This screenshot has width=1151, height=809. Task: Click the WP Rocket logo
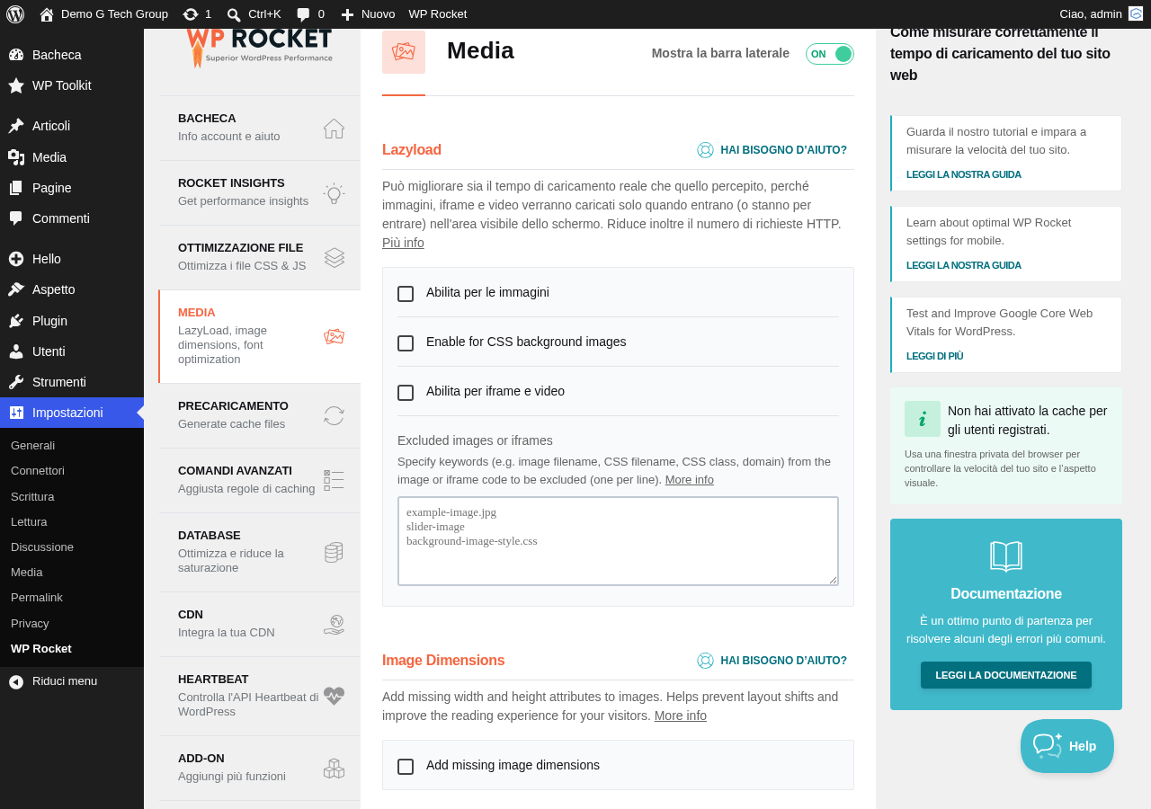point(259,48)
